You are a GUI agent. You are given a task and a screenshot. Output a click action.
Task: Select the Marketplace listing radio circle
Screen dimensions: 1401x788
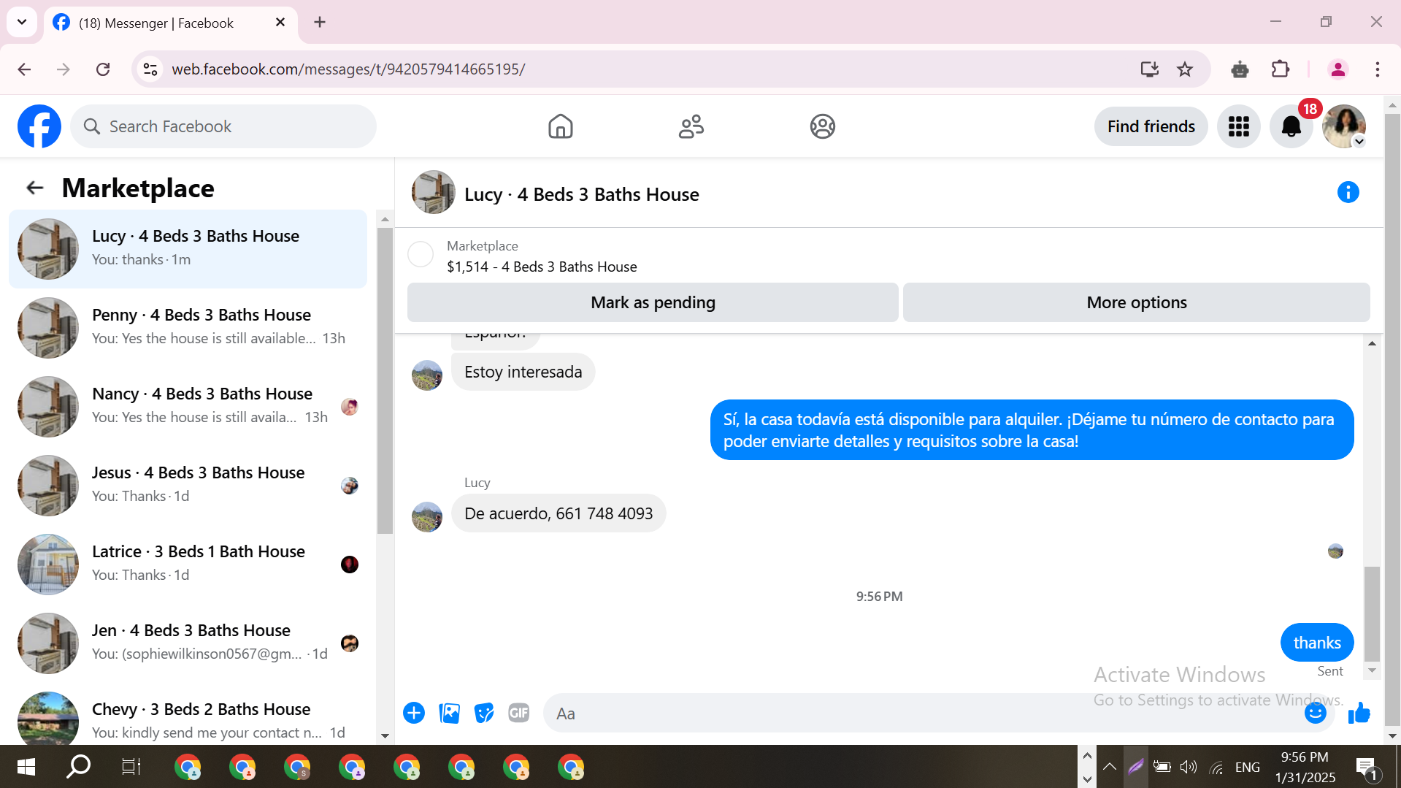(421, 254)
